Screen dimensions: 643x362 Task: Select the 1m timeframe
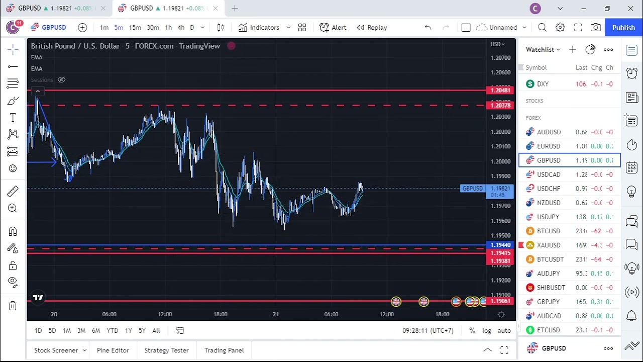[x=104, y=28]
